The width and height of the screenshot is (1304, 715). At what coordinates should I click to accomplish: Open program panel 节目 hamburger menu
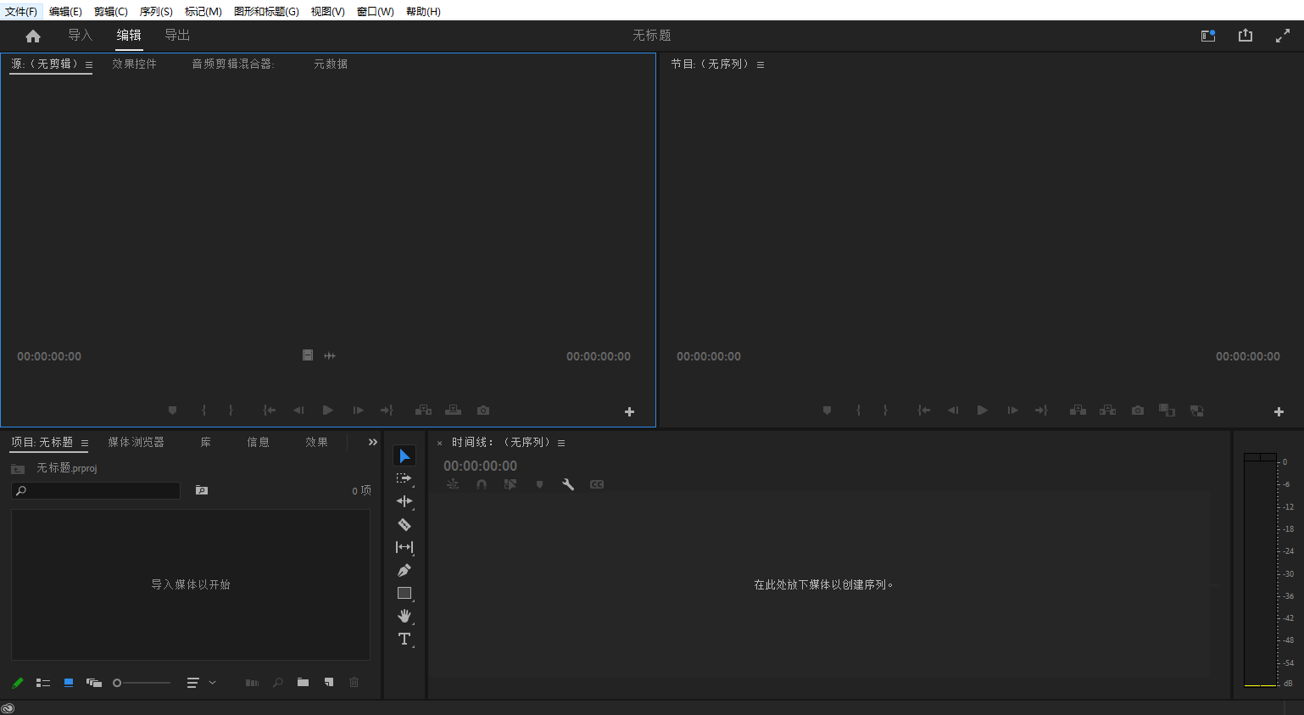coord(761,64)
